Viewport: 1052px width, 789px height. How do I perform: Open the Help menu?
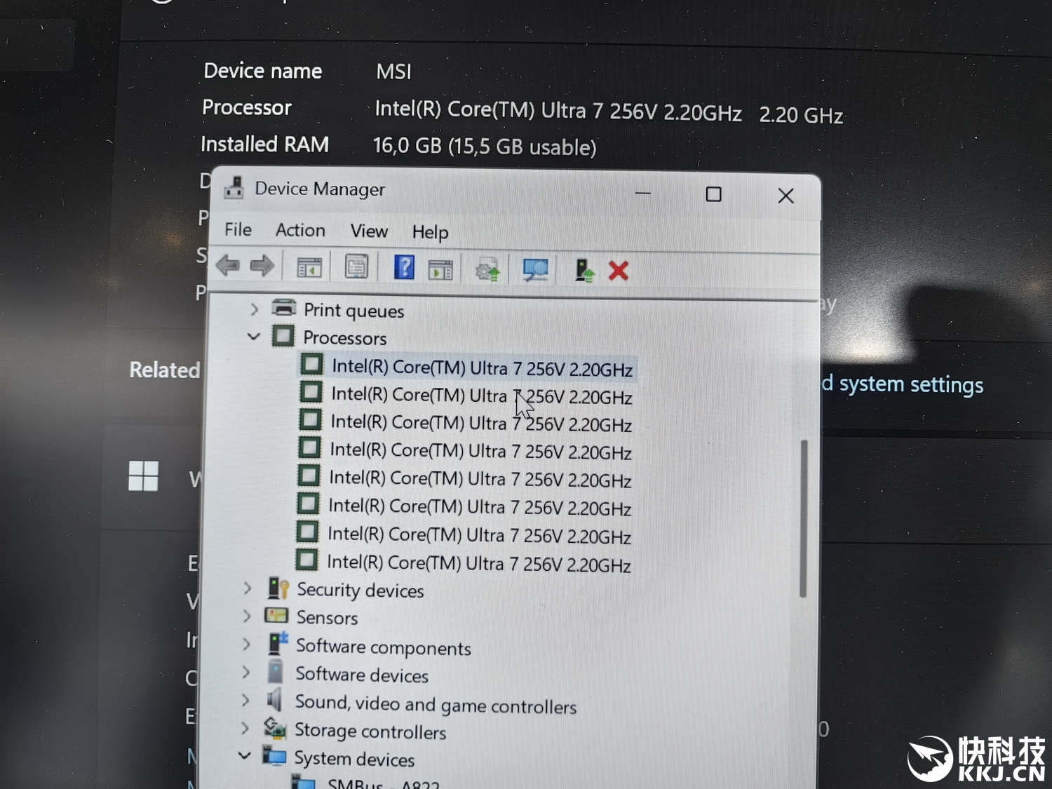click(x=430, y=232)
